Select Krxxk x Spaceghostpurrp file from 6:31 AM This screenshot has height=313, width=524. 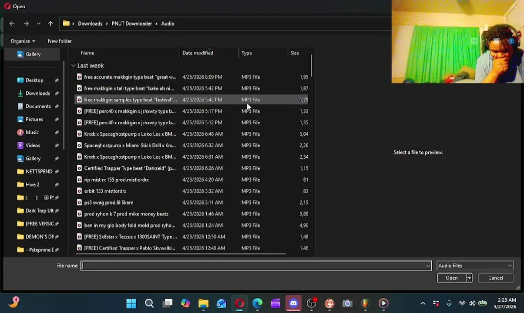[x=191, y=156]
